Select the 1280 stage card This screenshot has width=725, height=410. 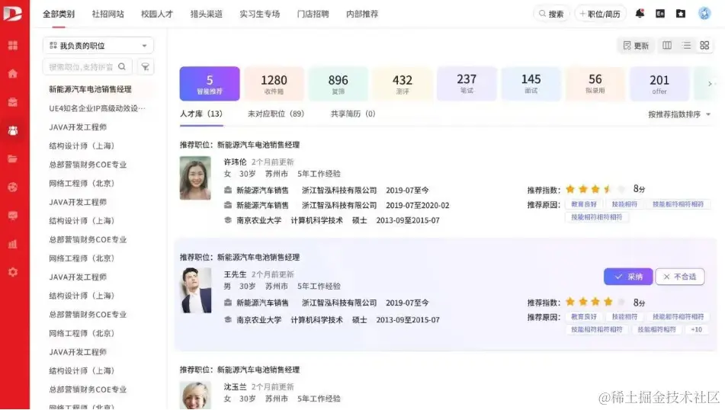coord(274,84)
